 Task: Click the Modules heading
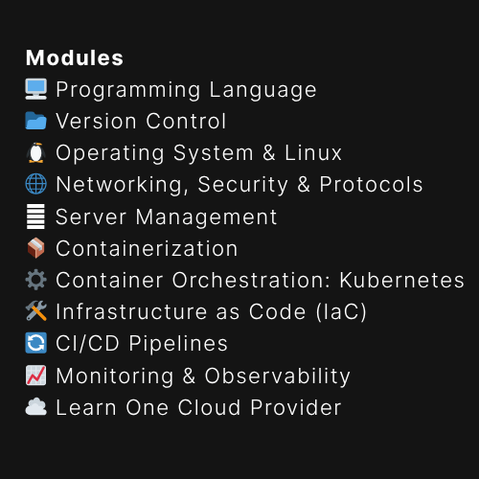point(75,57)
